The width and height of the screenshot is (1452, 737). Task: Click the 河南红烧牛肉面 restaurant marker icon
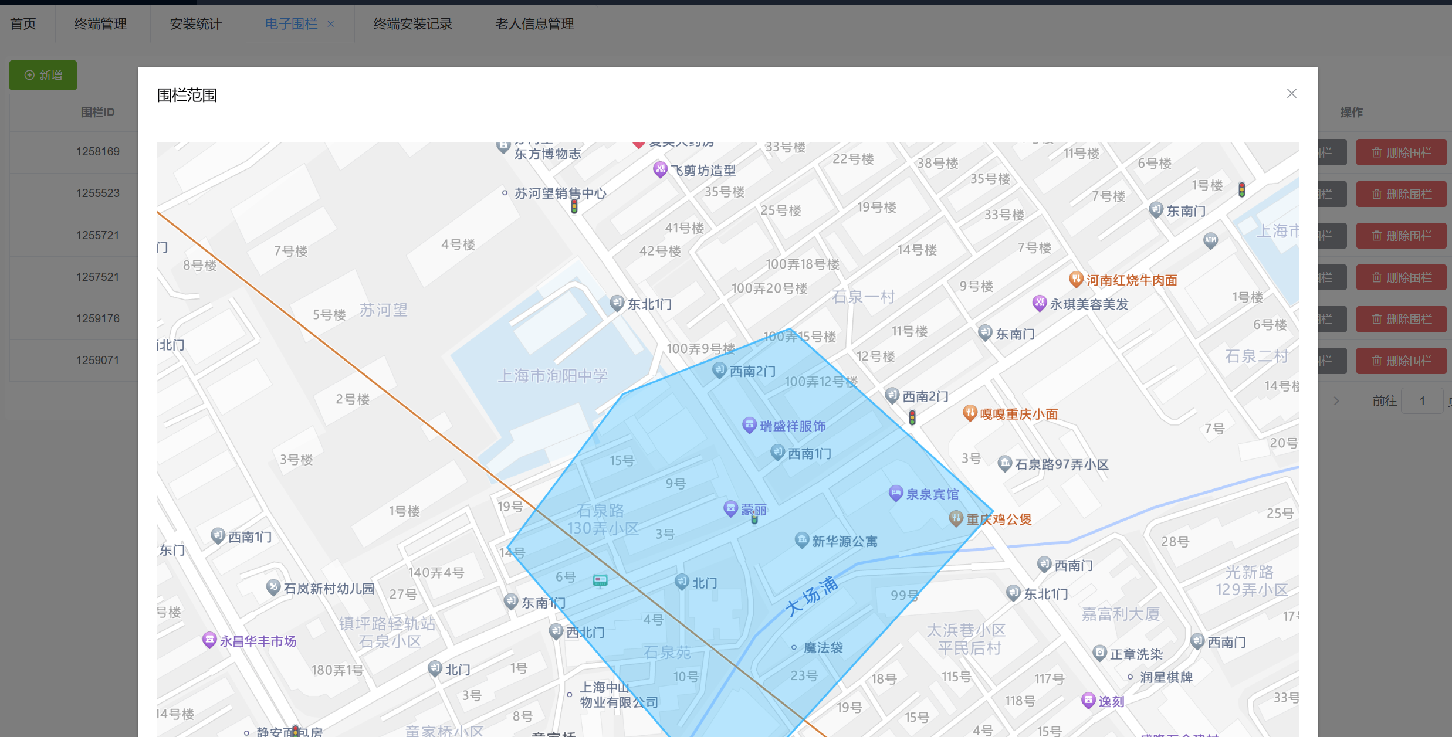coord(1075,279)
